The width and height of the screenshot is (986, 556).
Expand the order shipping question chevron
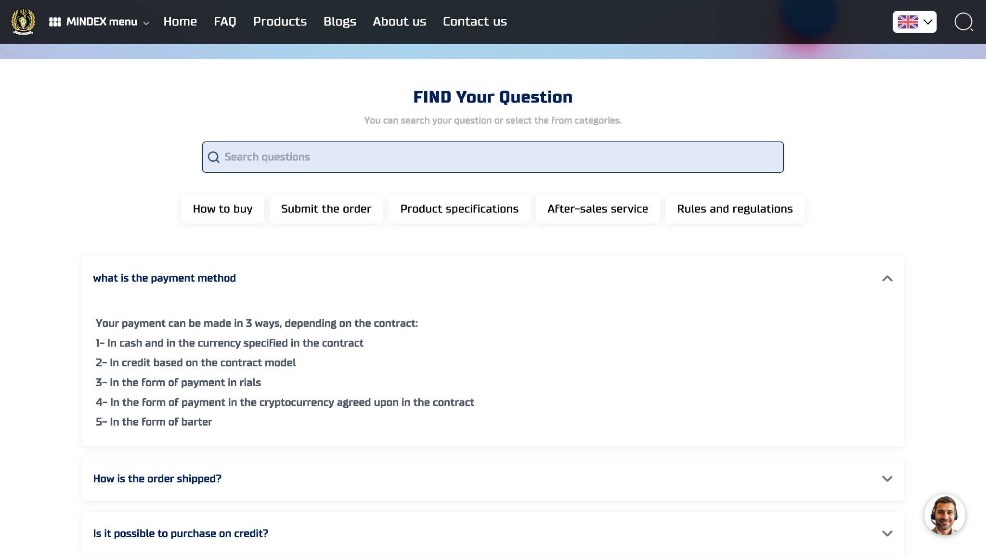(x=887, y=479)
